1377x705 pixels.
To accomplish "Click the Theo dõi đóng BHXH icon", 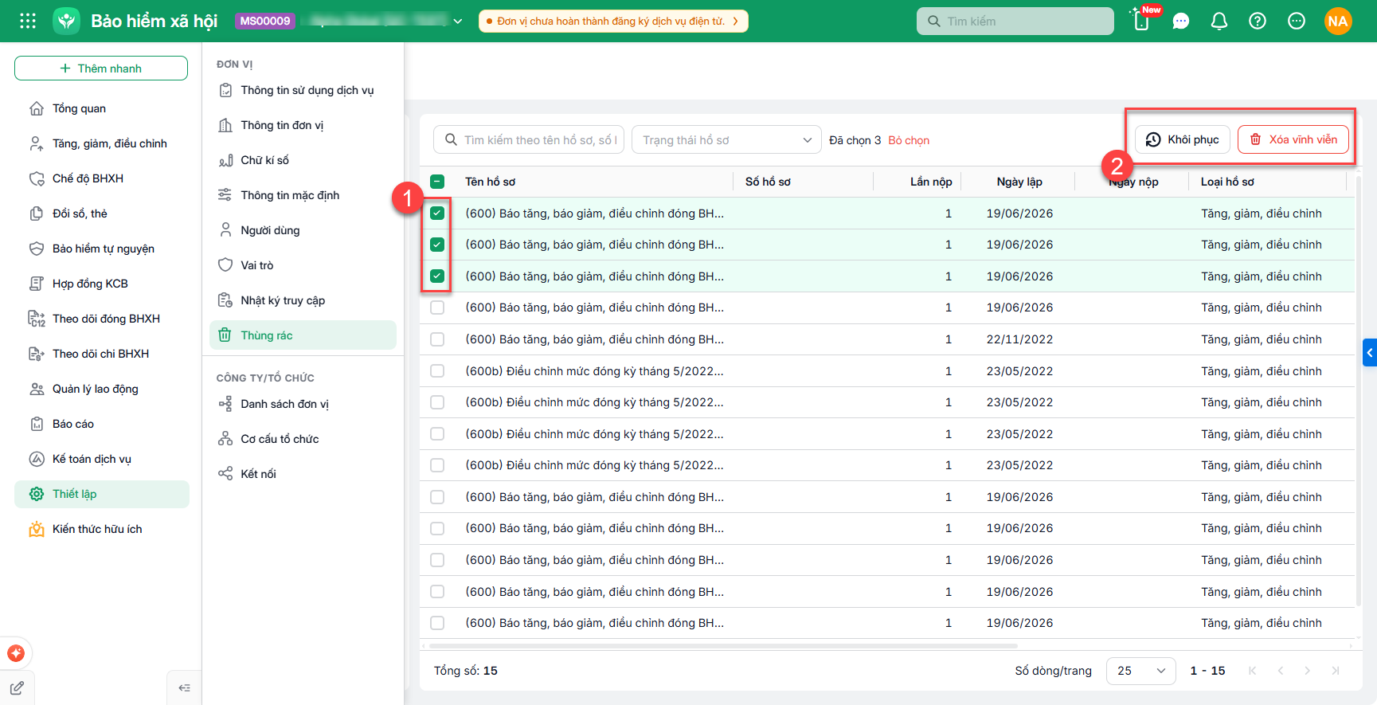I will click(37, 319).
